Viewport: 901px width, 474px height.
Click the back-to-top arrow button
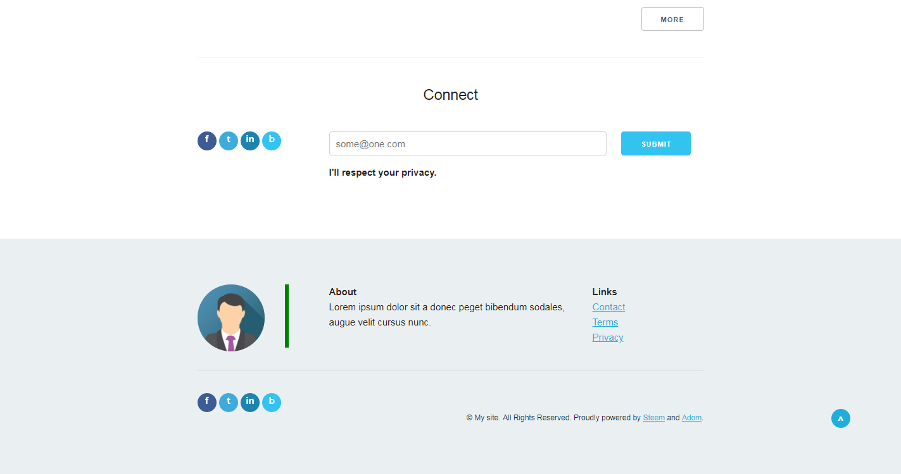click(x=841, y=418)
